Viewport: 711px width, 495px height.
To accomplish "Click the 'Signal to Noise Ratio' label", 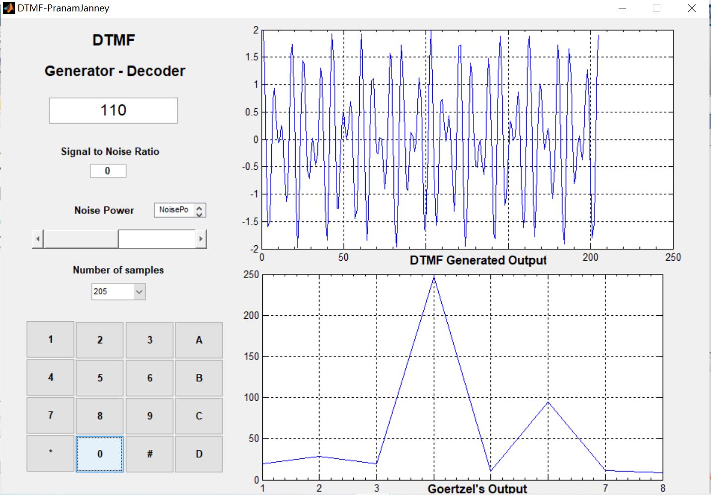I will [110, 151].
